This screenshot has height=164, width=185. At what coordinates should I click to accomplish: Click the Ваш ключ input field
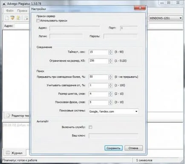pyautogui.click(x=113, y=135)
